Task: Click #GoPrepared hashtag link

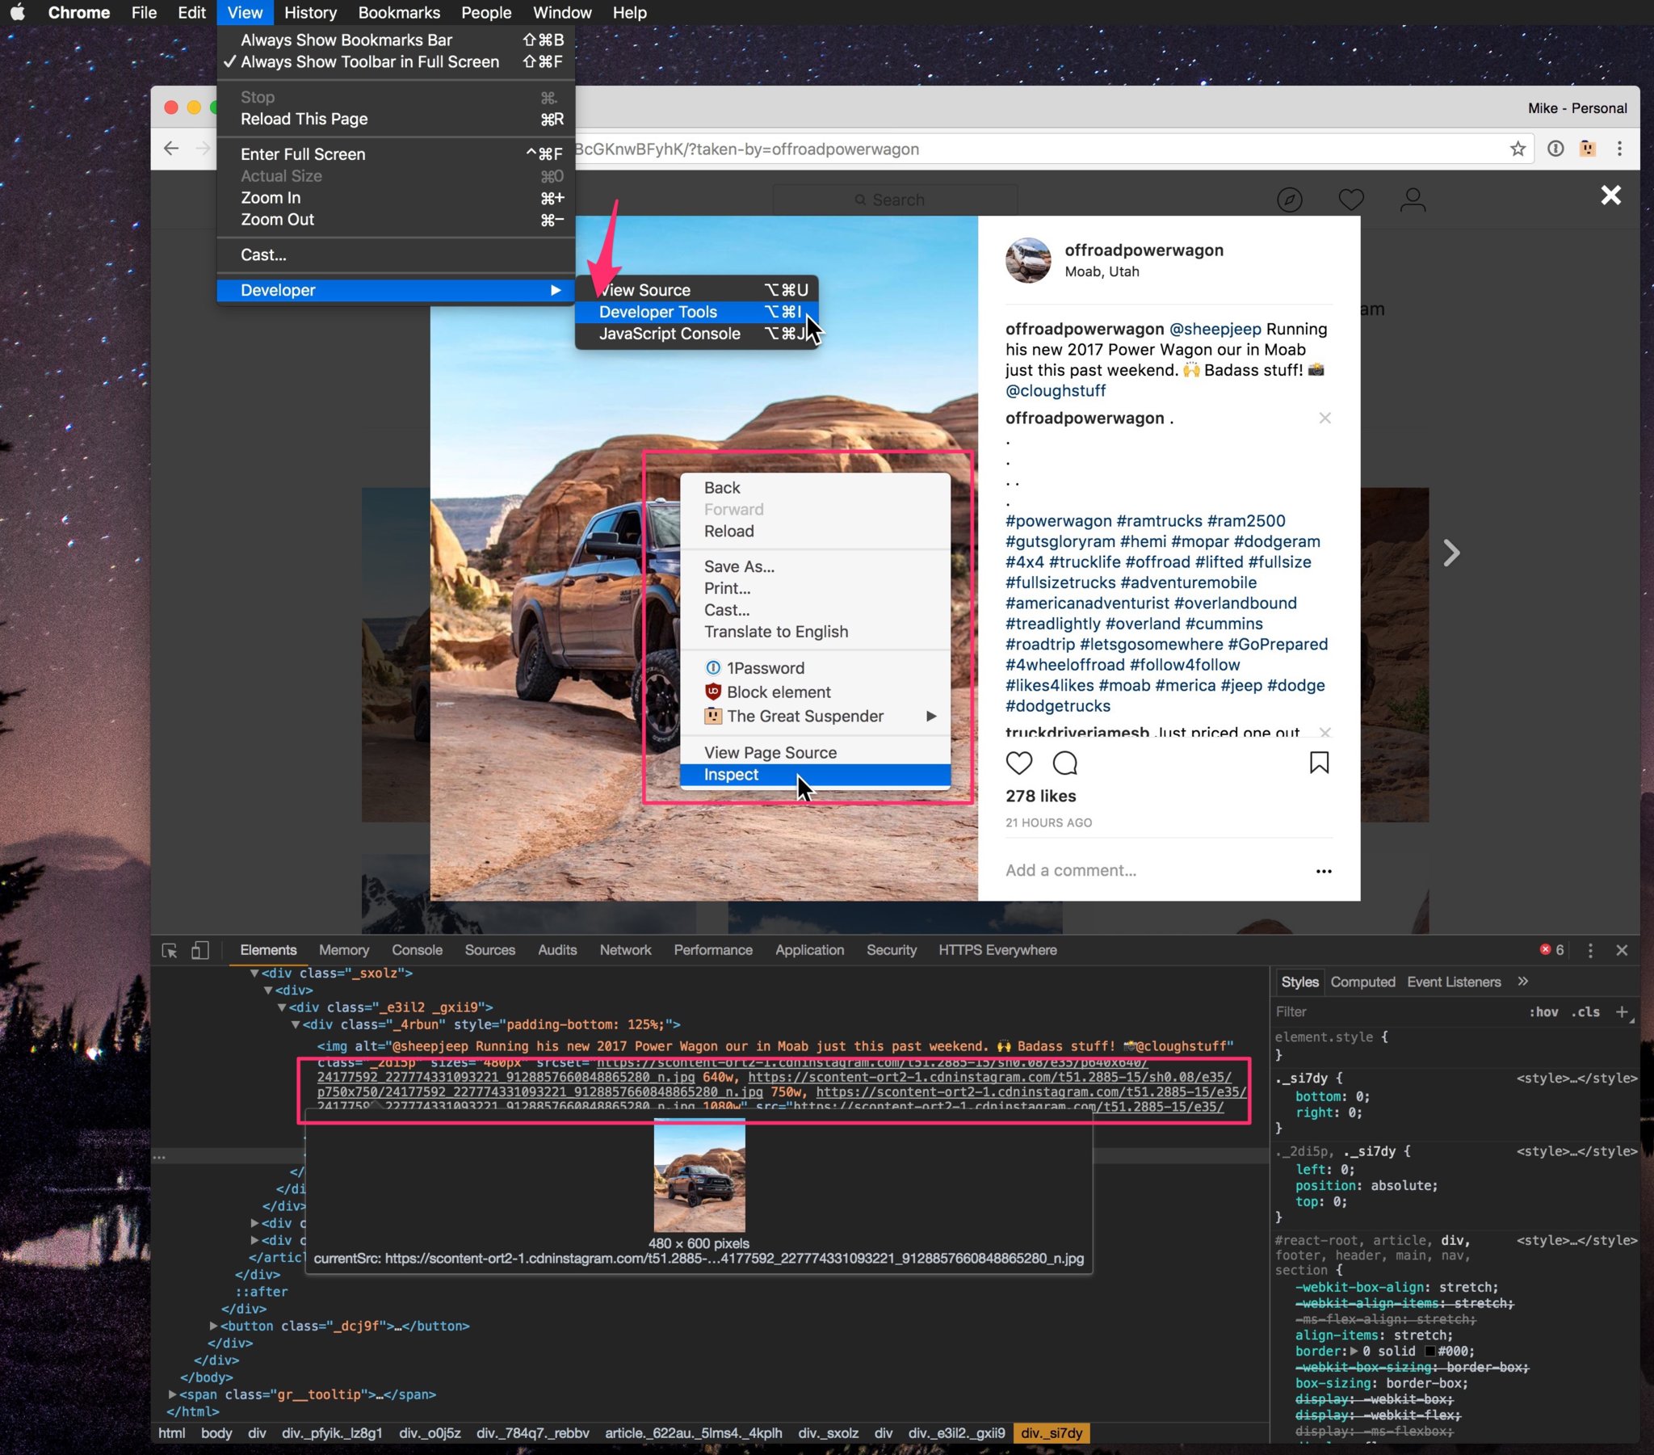Action: tap(1278, 644)
